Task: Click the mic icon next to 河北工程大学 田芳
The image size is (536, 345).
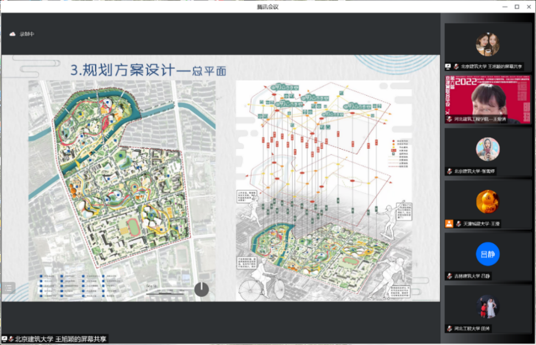Action: pos(449,329)
